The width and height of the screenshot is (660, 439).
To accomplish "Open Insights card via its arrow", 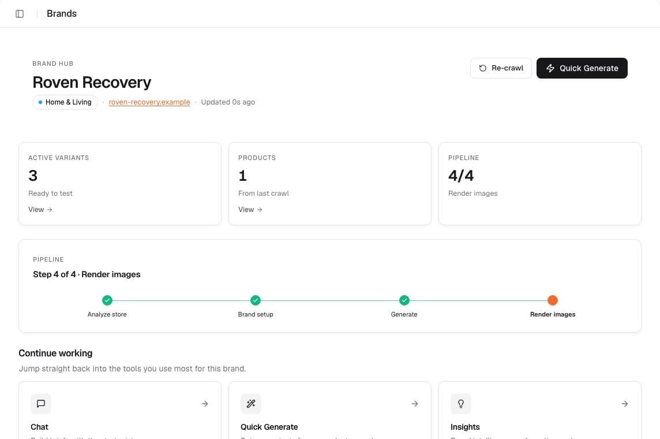I will click(x=625, y=404).
